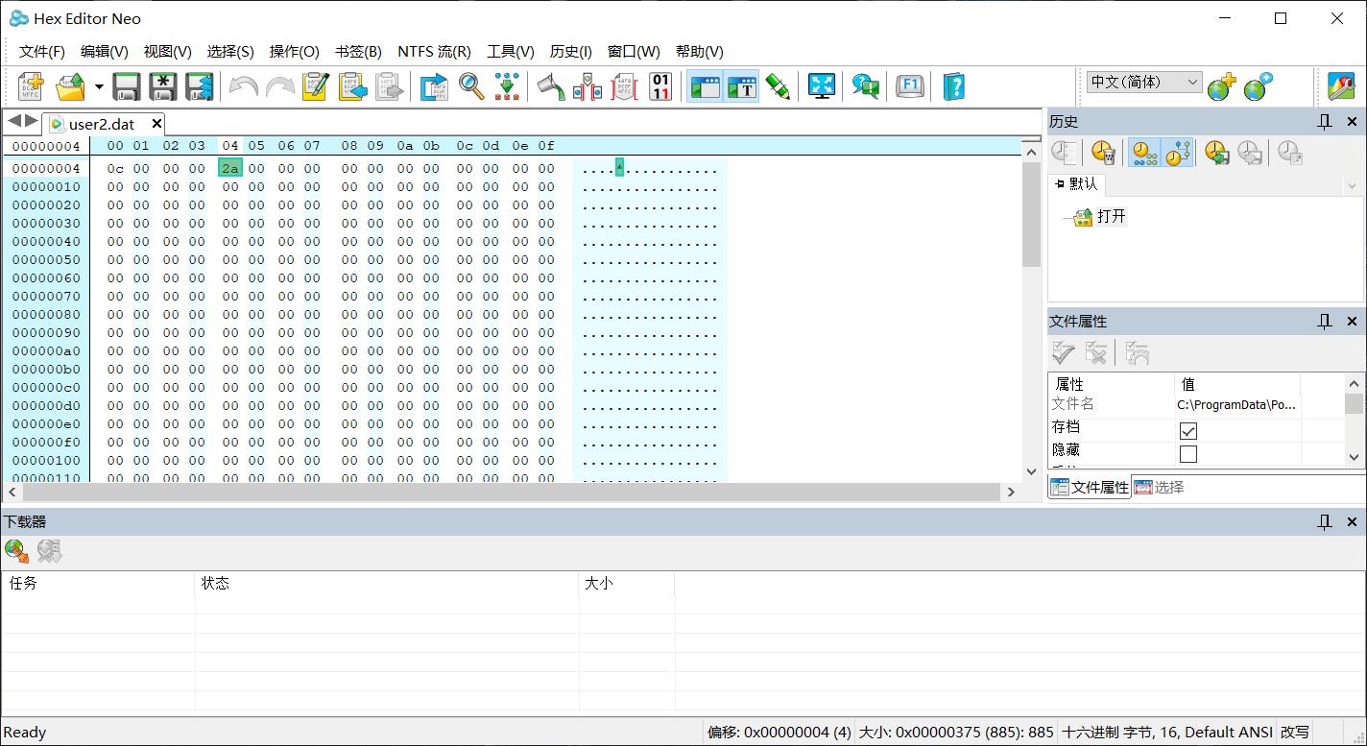Click the Redo arrow icon
1367x746 pixels.
[279, 87]
